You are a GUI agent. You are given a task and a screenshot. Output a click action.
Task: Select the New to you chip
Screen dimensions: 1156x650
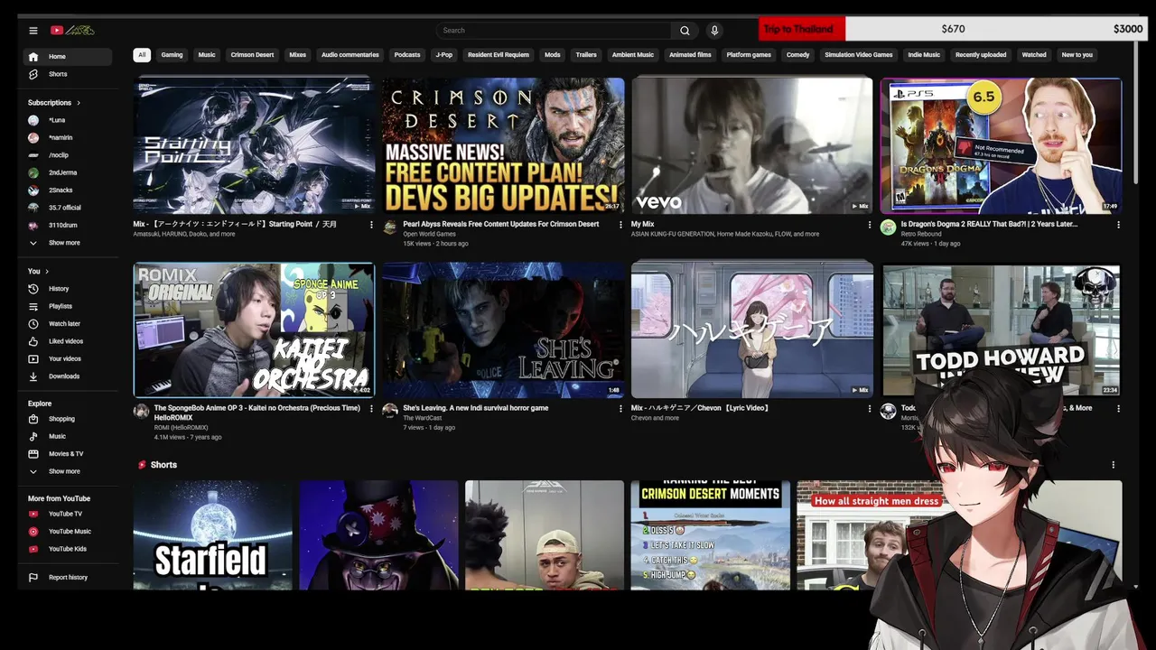click(1077, 55)
